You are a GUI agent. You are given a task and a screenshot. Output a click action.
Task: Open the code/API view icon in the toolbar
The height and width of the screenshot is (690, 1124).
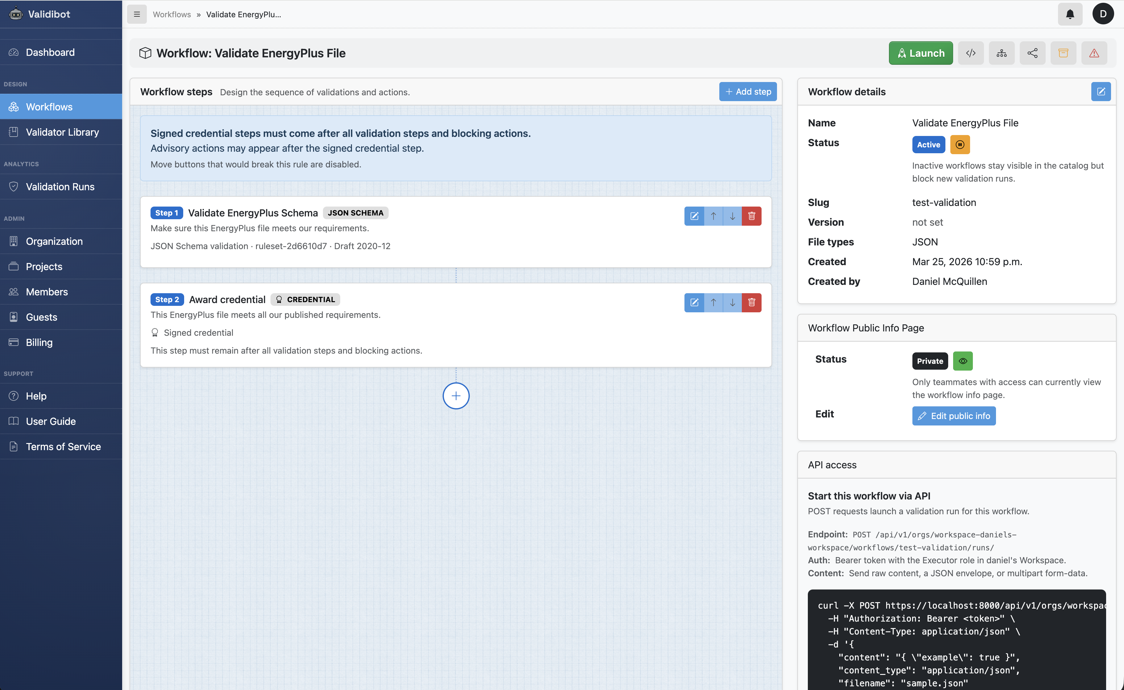tap(971, 53)
